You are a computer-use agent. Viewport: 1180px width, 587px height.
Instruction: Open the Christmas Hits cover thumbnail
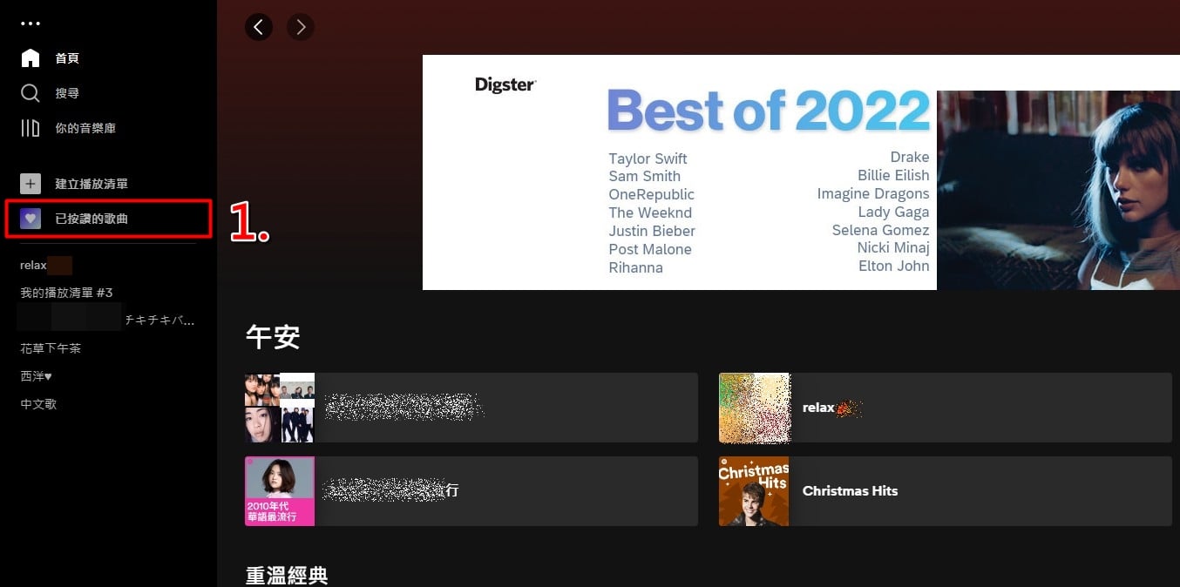754,491
